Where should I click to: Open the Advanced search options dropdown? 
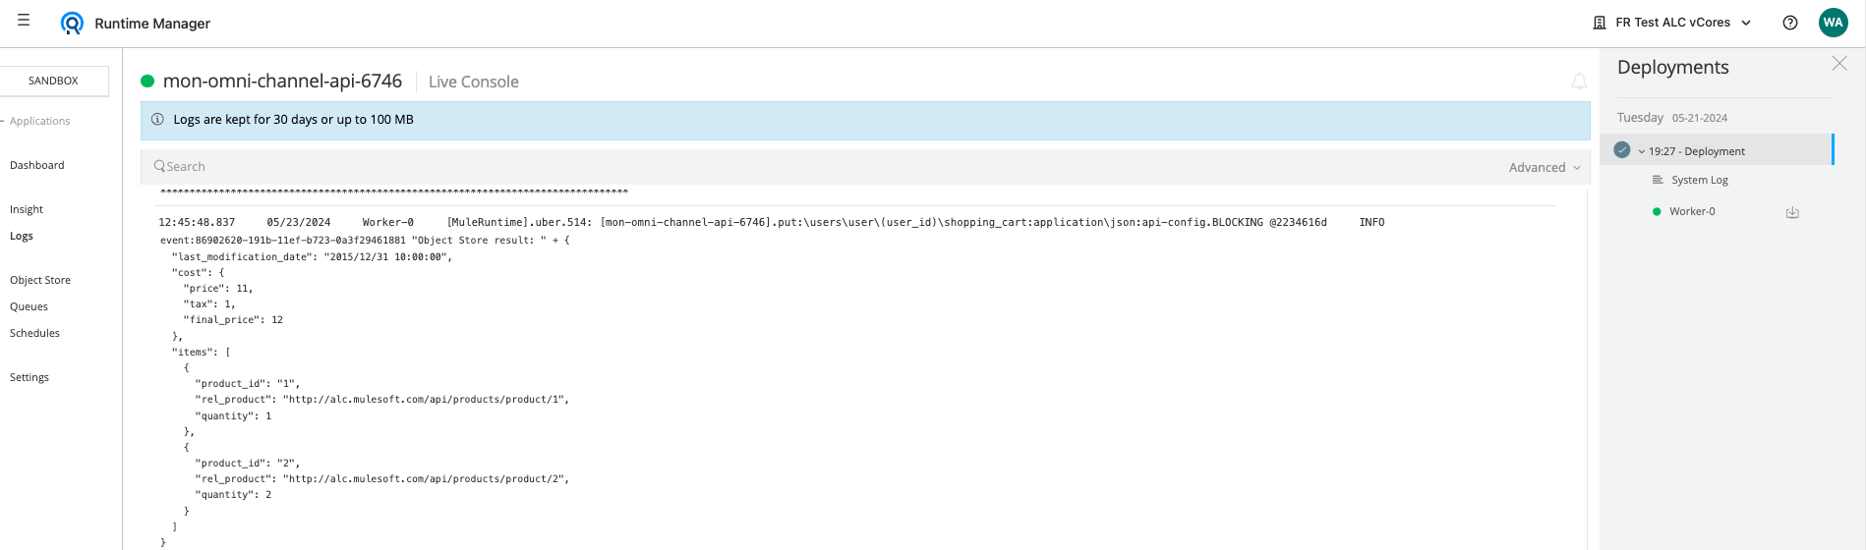1545,168
